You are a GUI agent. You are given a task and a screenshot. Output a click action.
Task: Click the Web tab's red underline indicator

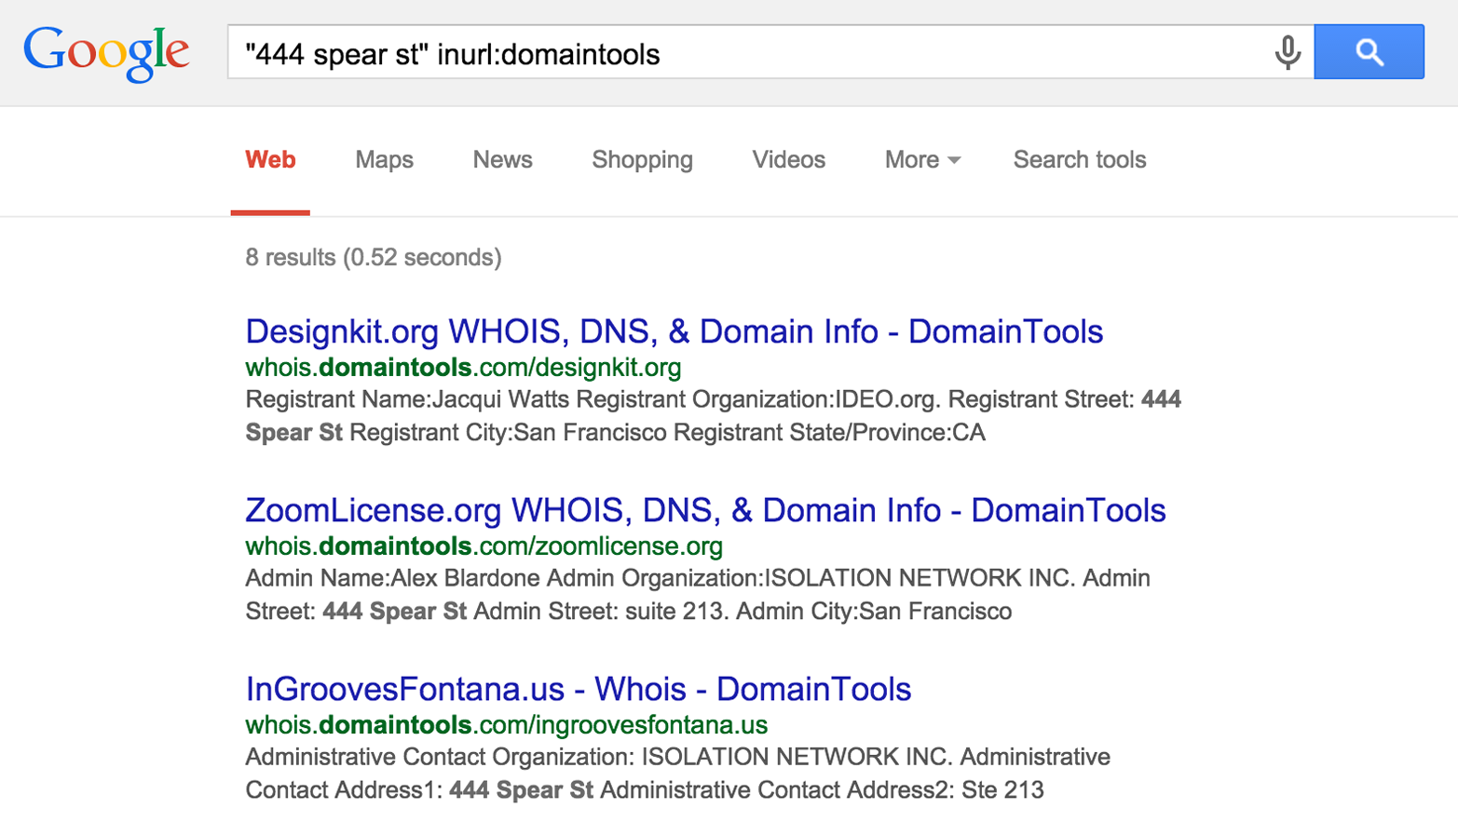pos(270,212)
